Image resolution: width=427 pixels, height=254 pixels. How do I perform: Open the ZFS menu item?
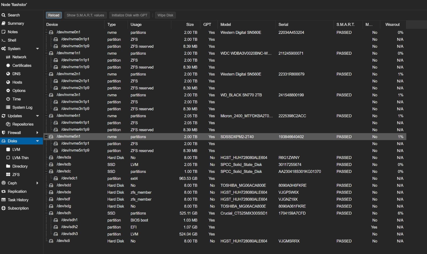coord(21,174)
